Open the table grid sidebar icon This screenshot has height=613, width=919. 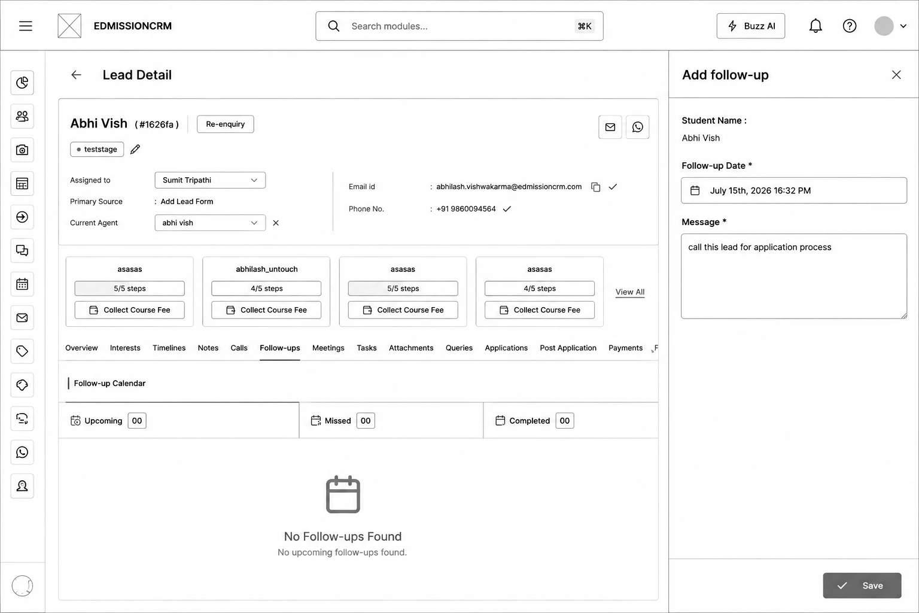point(22,183)
